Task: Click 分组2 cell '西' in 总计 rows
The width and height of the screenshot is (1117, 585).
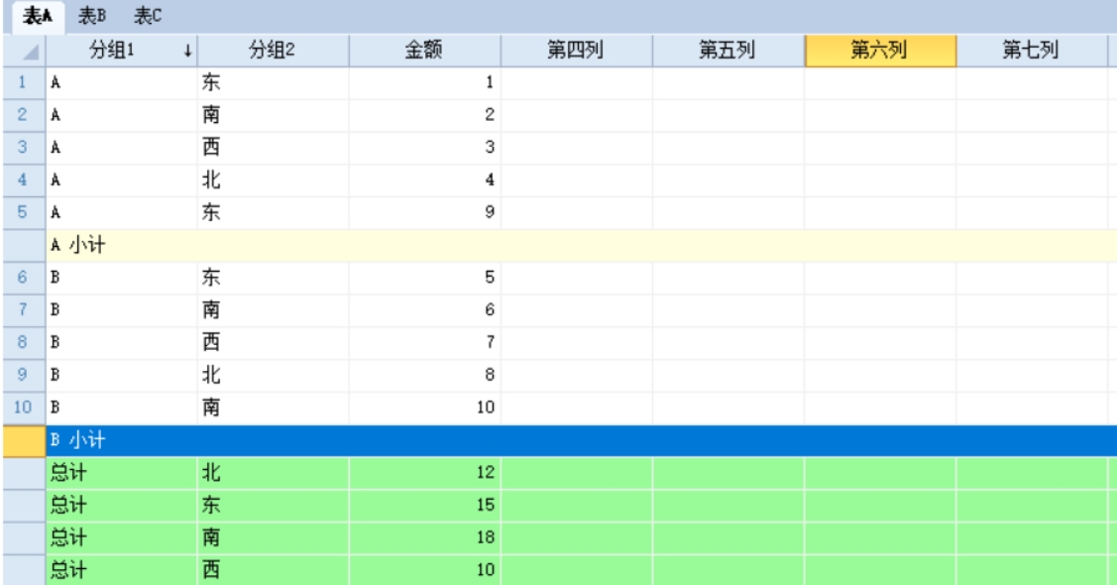Action: [273, 569]
